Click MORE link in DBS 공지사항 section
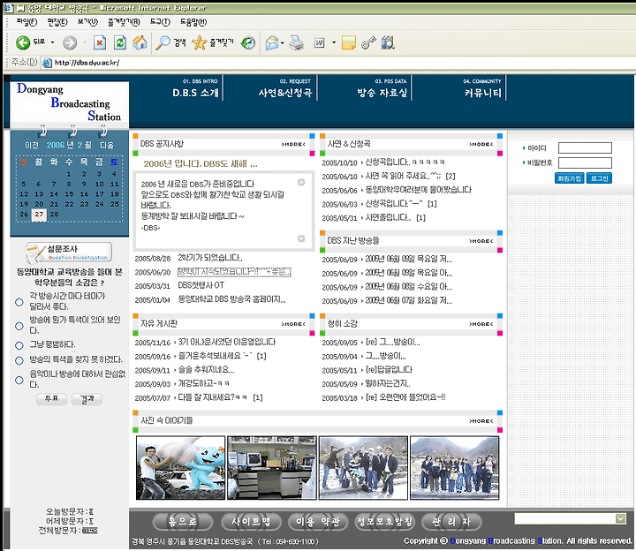Screen dimensions: 636x551 coord(293,144)
